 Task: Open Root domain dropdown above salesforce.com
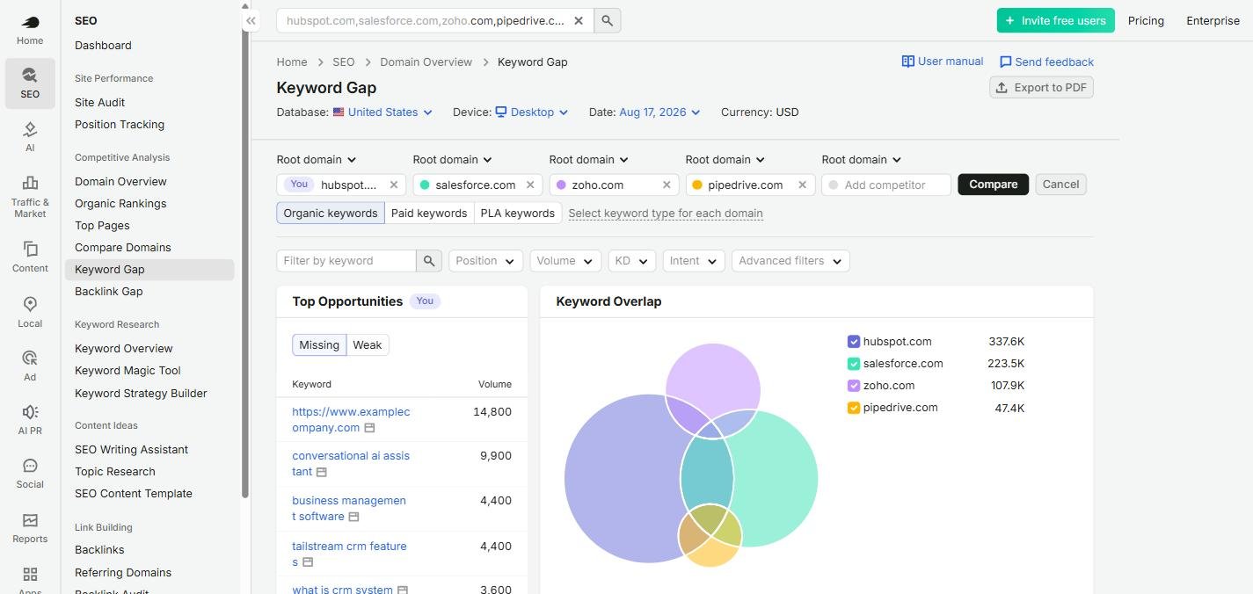[x=452, y=160]
